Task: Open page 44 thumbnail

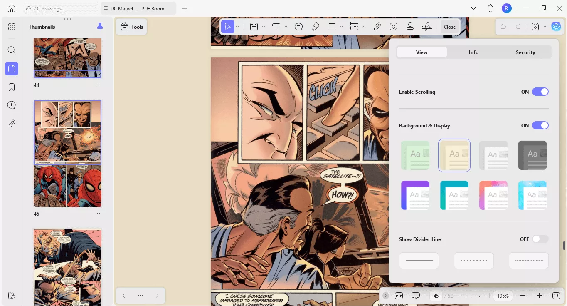Action: (67, 58)
